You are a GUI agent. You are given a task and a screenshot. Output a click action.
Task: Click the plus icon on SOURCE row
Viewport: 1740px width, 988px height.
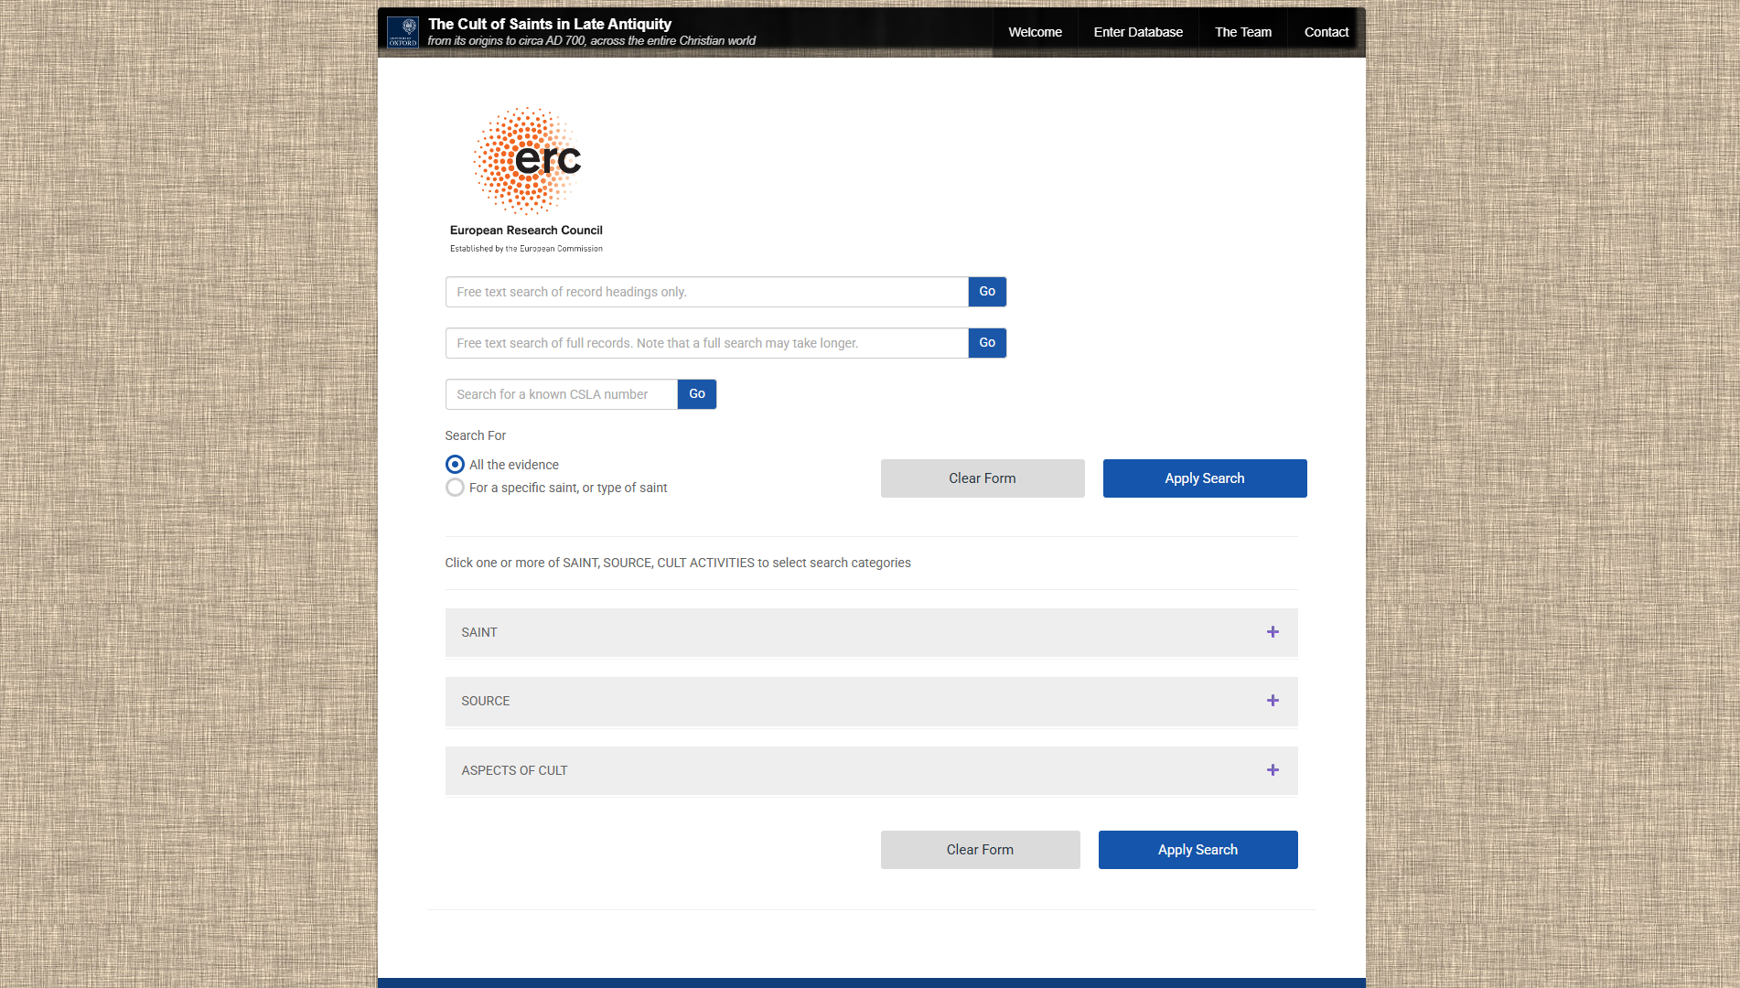pos(1273,701)
